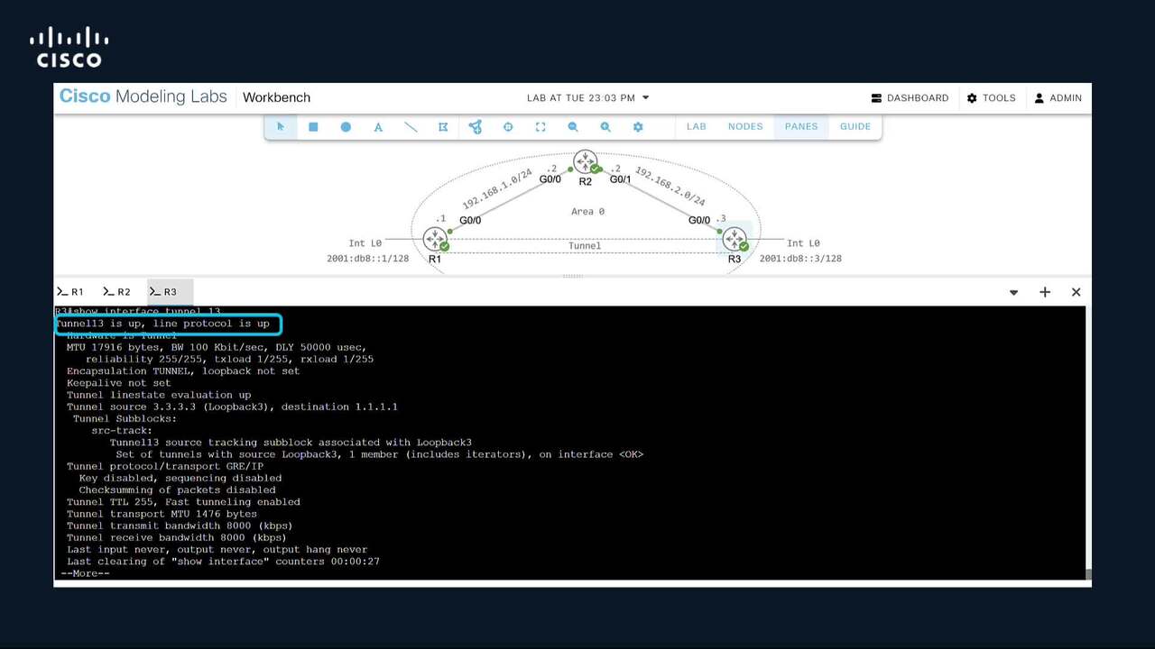Click 'Tunnel transport MTU 1476 bytes' line
This screenshot has width=1155, height=649.
[162, 514]
